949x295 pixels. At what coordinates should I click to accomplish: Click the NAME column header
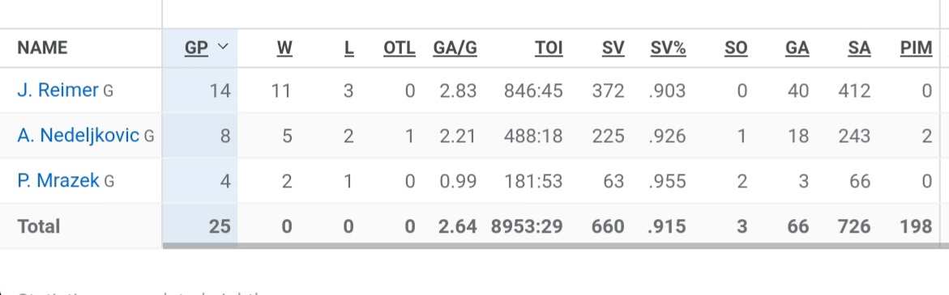tap(42, 48)
